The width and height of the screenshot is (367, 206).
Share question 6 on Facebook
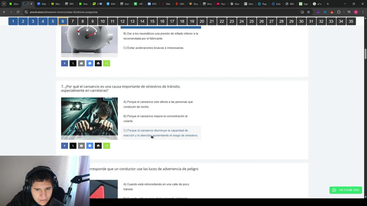65,63
